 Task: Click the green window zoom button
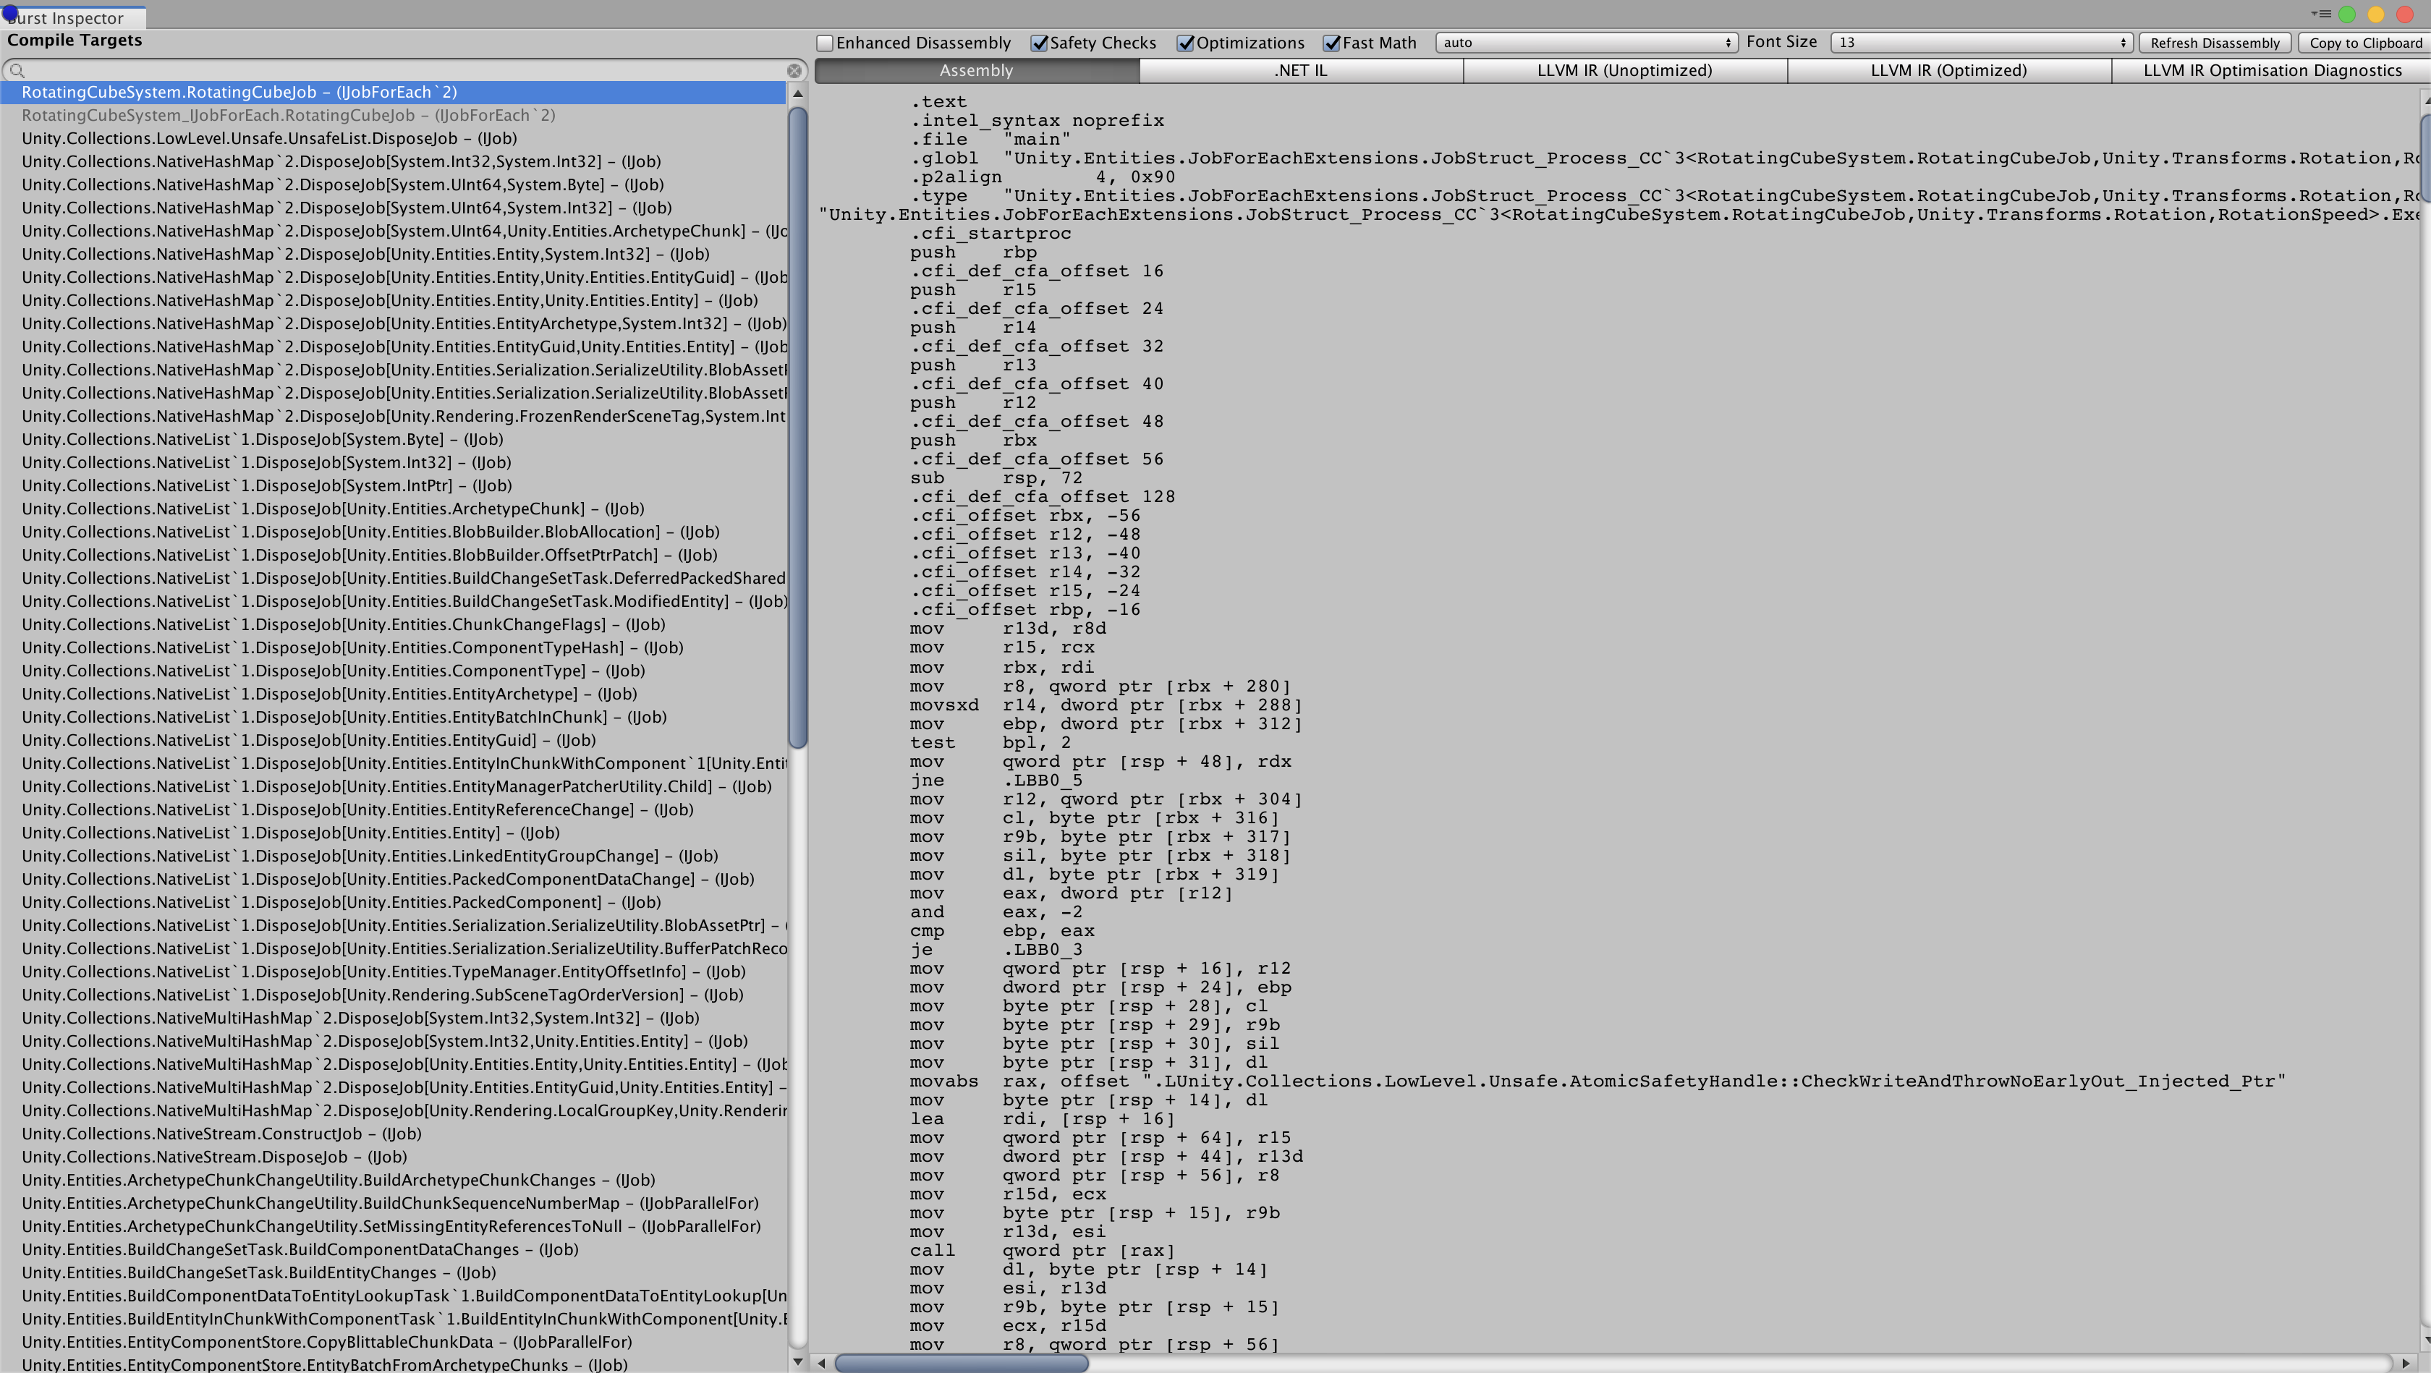tap(2347, 14)
